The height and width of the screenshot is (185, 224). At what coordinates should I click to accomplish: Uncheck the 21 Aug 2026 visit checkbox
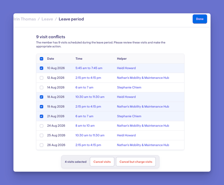(x=42, y=116)
